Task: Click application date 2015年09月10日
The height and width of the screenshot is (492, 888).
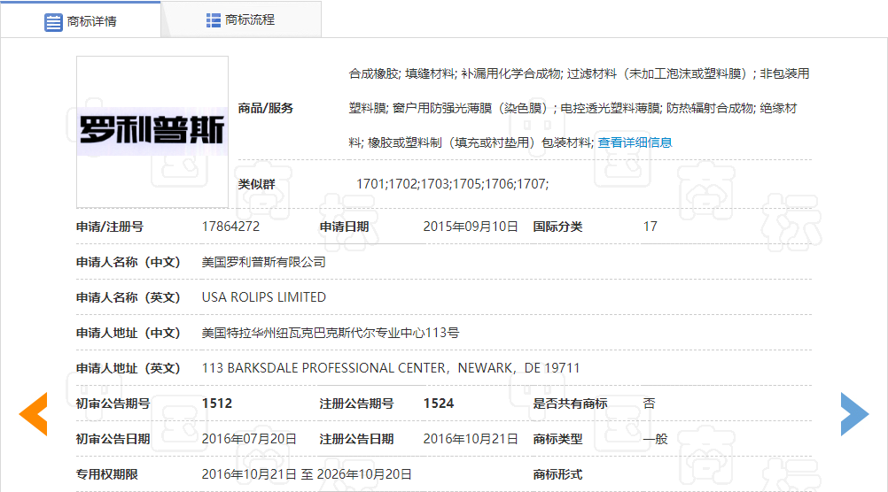Action: pyautogui.click(x=470, y=227)
